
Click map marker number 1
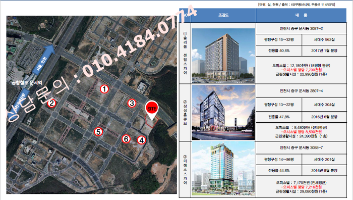click(104, 89)
